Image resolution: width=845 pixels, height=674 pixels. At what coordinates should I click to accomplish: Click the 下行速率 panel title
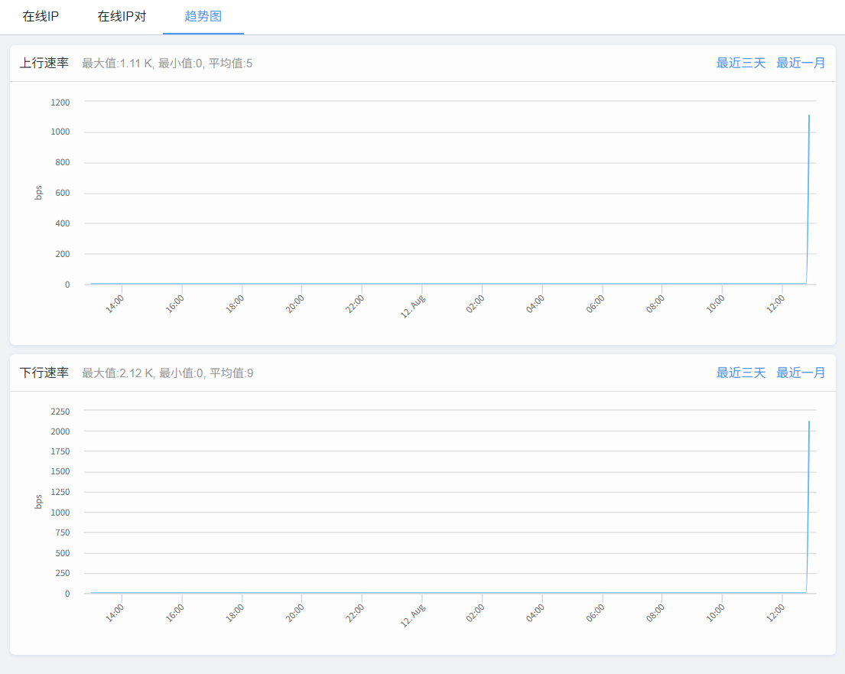click(x=44, y=373)
